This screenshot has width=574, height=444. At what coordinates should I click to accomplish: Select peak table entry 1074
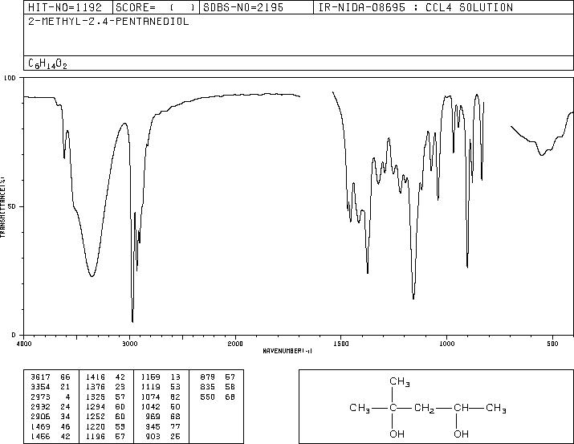(150, 397)
